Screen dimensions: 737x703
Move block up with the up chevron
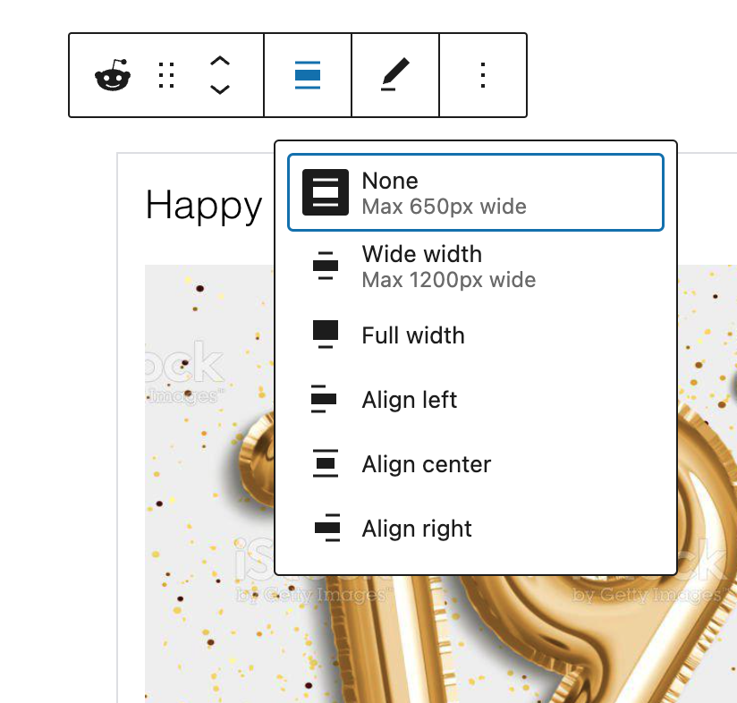(x=220, y=61)
